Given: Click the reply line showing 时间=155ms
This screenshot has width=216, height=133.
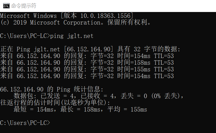Looking at the screenshot, I should [x=87, y=69].
